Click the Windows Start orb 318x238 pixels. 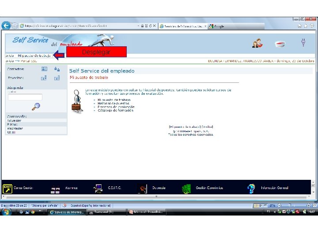(x=6, y=212)
